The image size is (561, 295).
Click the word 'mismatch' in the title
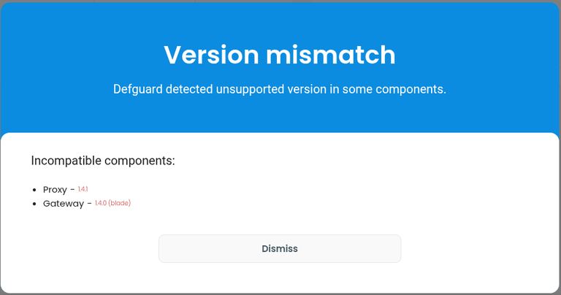[x=332, y=55]
